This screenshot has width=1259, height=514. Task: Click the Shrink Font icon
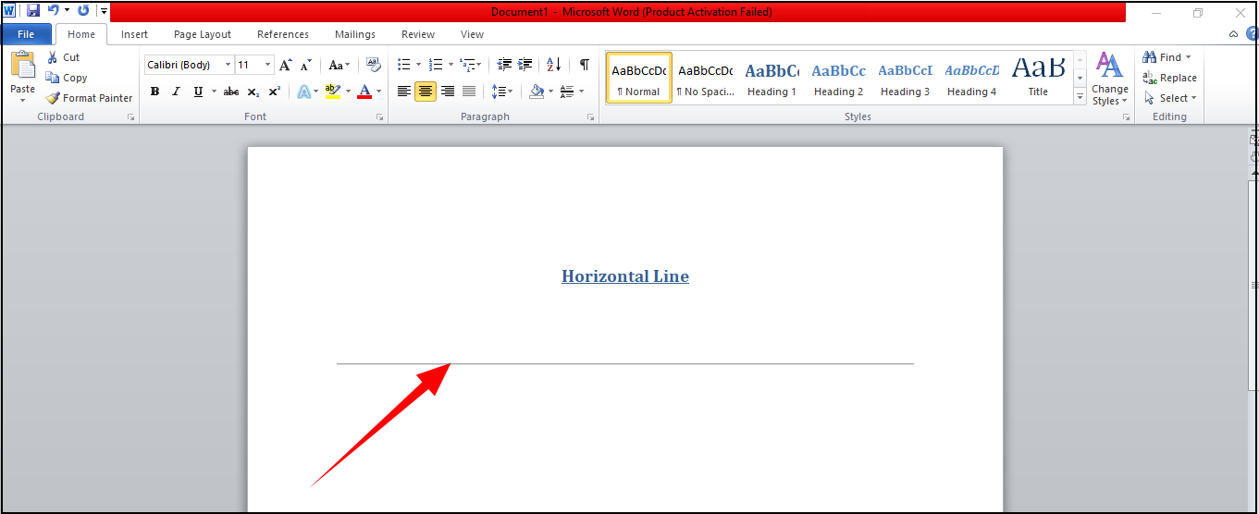pos(305,65)
